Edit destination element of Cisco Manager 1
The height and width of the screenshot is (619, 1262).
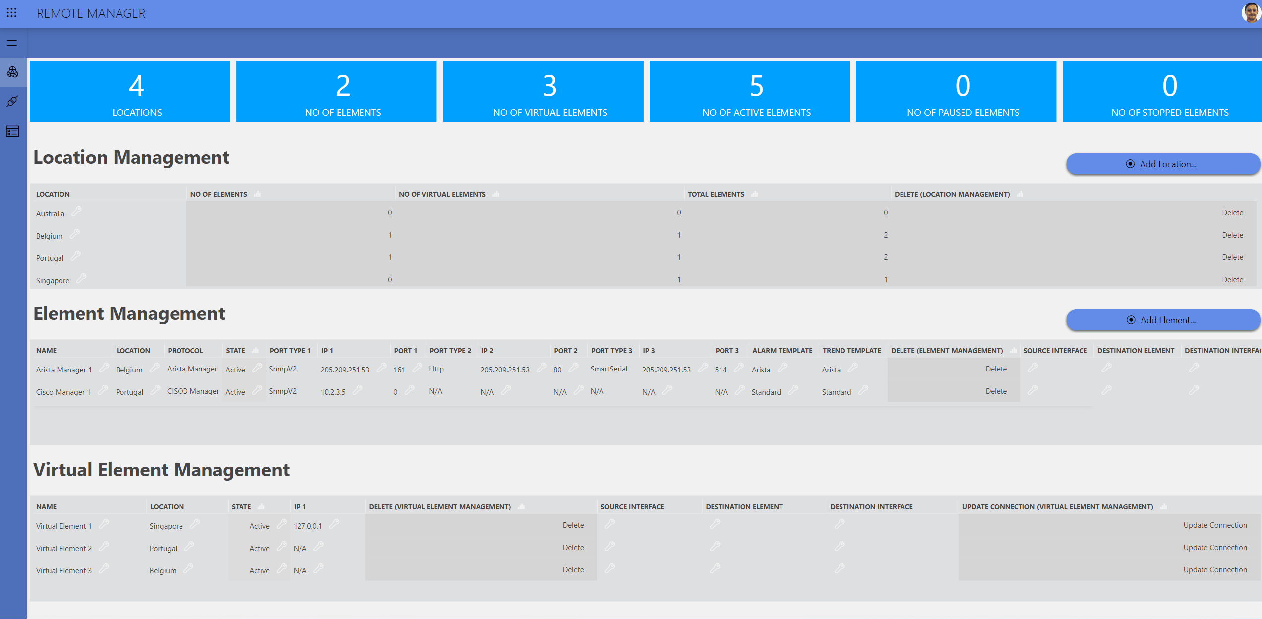1106,390
